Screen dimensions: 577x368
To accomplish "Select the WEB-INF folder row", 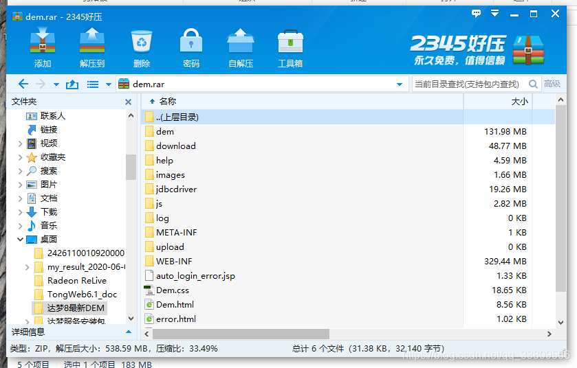I will click(348, 261).
